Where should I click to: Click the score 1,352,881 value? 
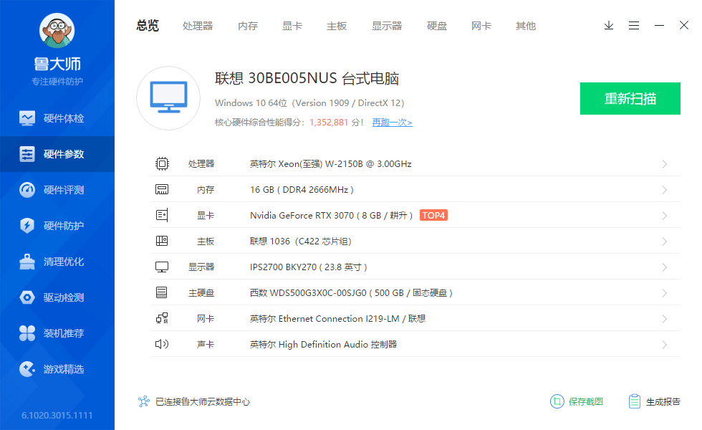pyautogui.click(x=329, y=123)
